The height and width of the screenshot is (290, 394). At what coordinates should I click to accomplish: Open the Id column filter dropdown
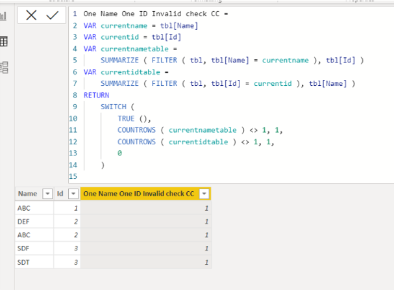(73, 194)
